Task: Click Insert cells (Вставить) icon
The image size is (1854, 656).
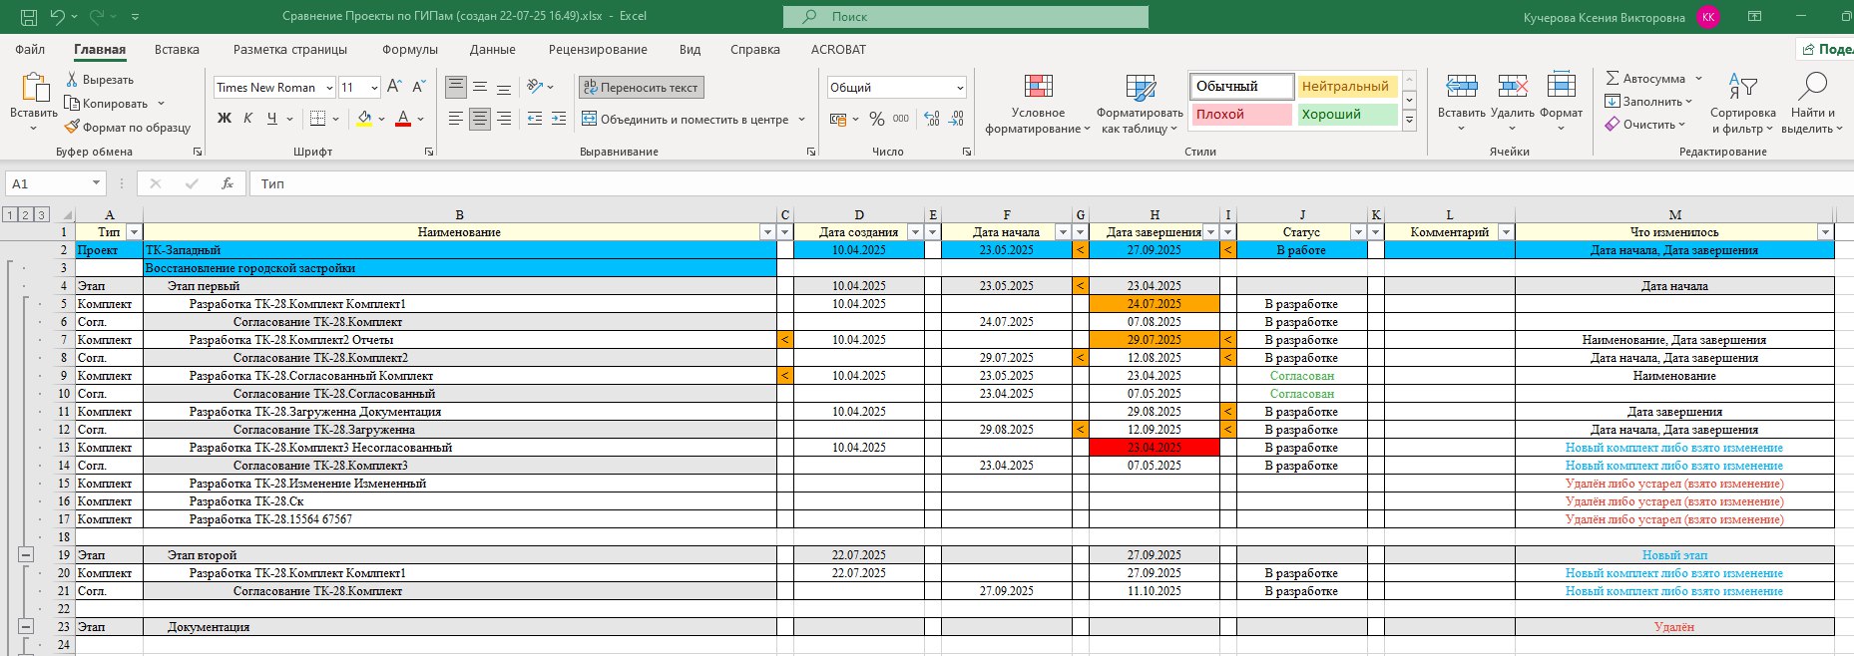Action: [1462, 87]
